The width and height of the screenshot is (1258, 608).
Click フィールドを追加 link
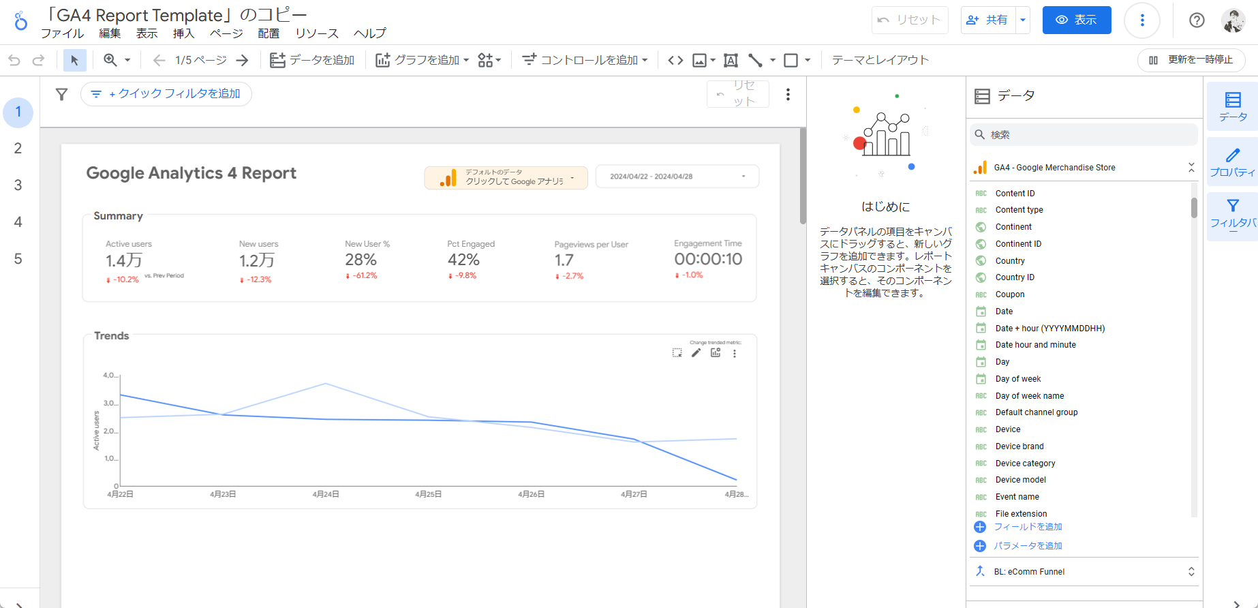point(1028,527)
